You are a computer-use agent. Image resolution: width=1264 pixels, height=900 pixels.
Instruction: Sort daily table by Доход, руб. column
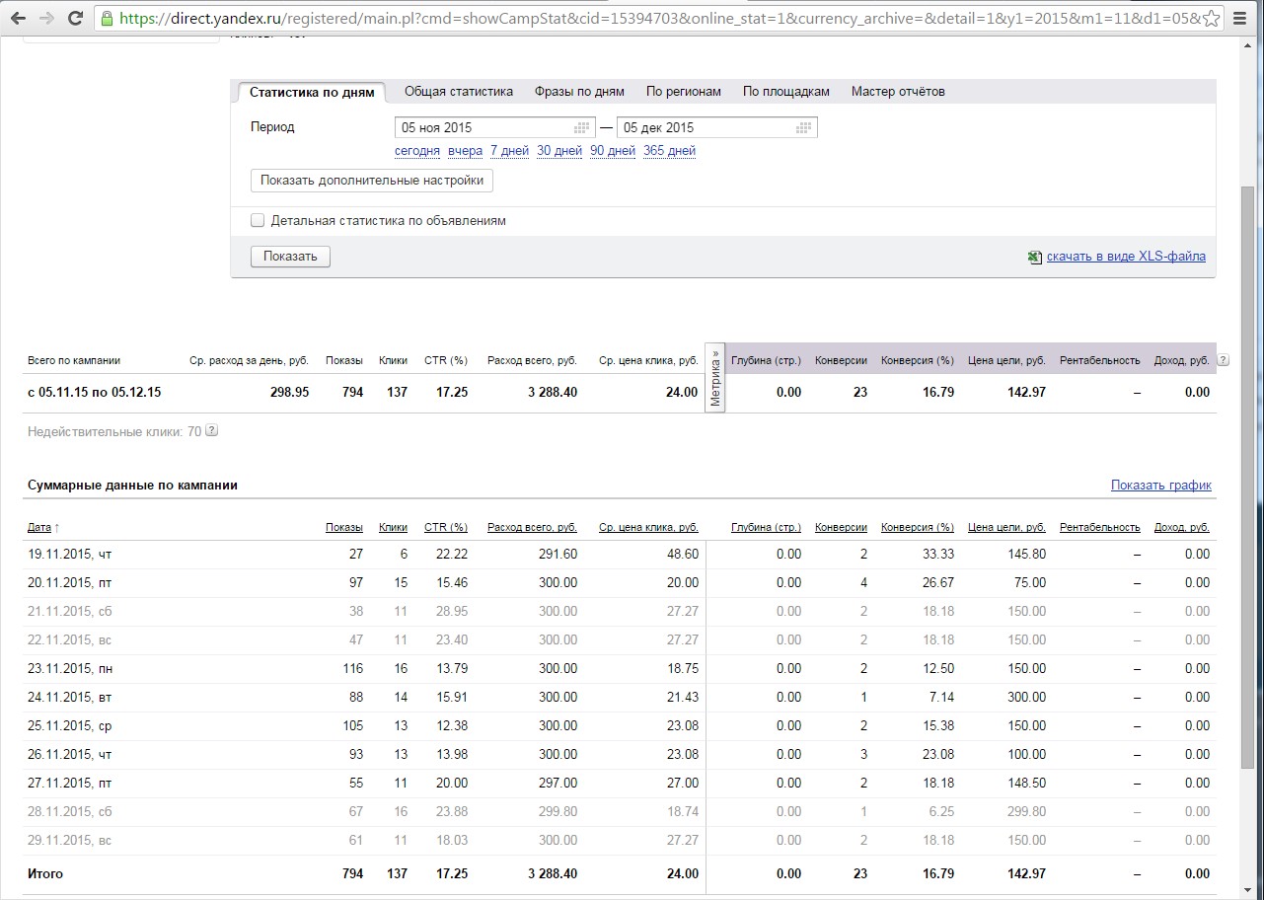(1181, 528)
